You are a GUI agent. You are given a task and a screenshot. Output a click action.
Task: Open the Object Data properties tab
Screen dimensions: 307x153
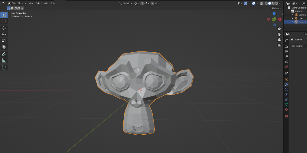286,105
